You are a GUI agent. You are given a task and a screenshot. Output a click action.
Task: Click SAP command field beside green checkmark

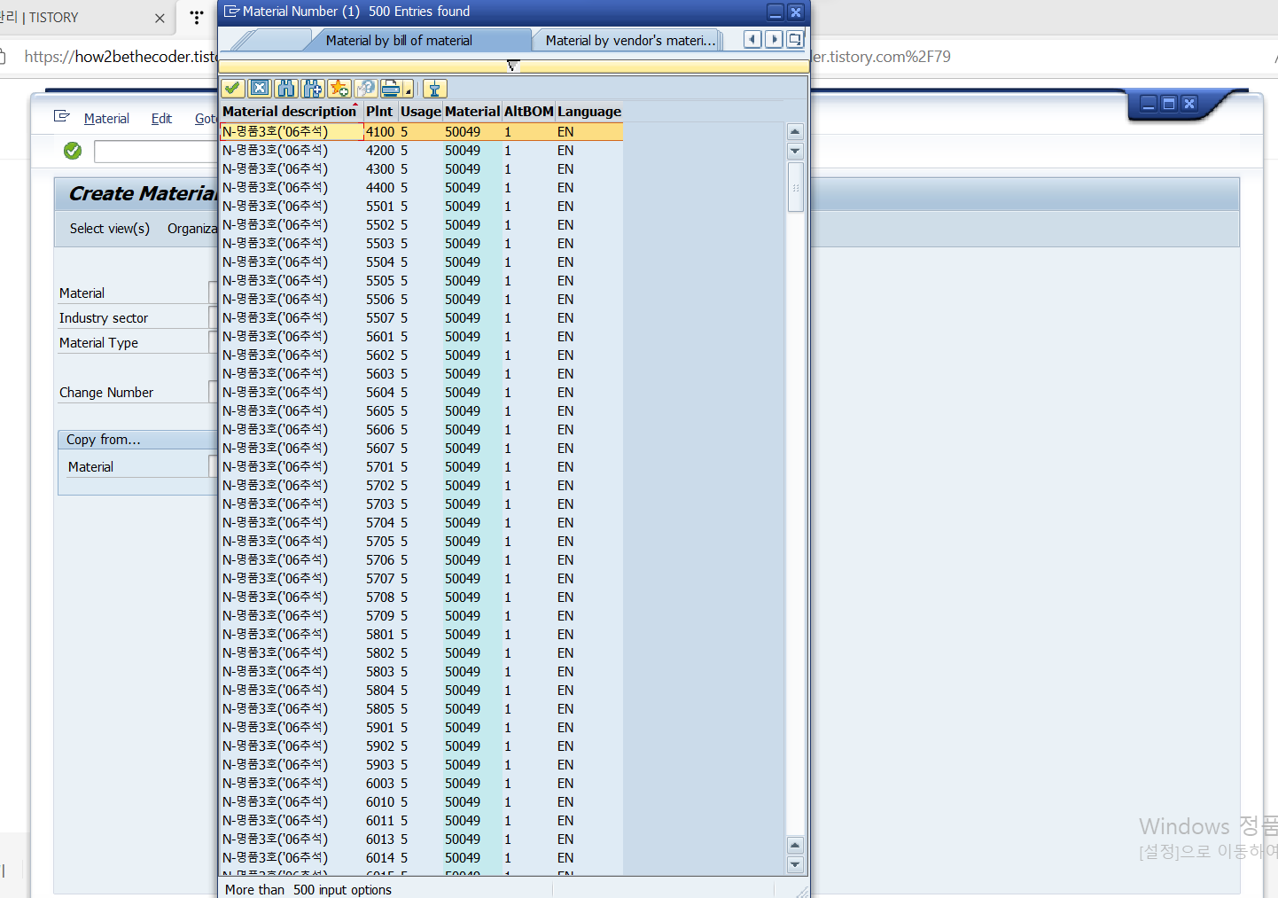156,152
